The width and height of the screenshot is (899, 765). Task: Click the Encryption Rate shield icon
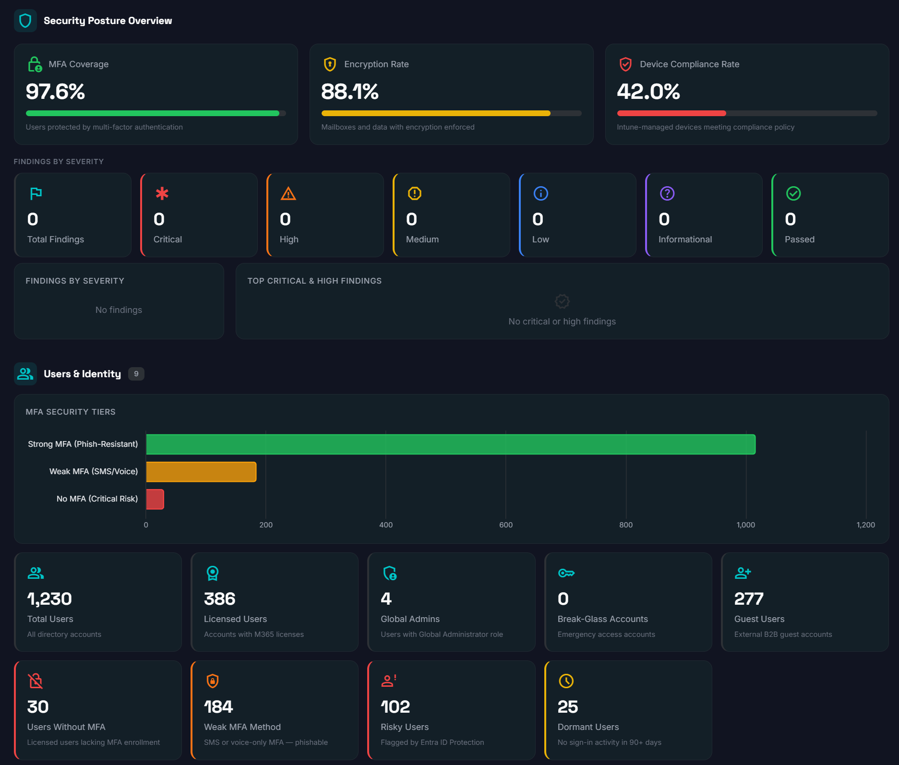330,64
